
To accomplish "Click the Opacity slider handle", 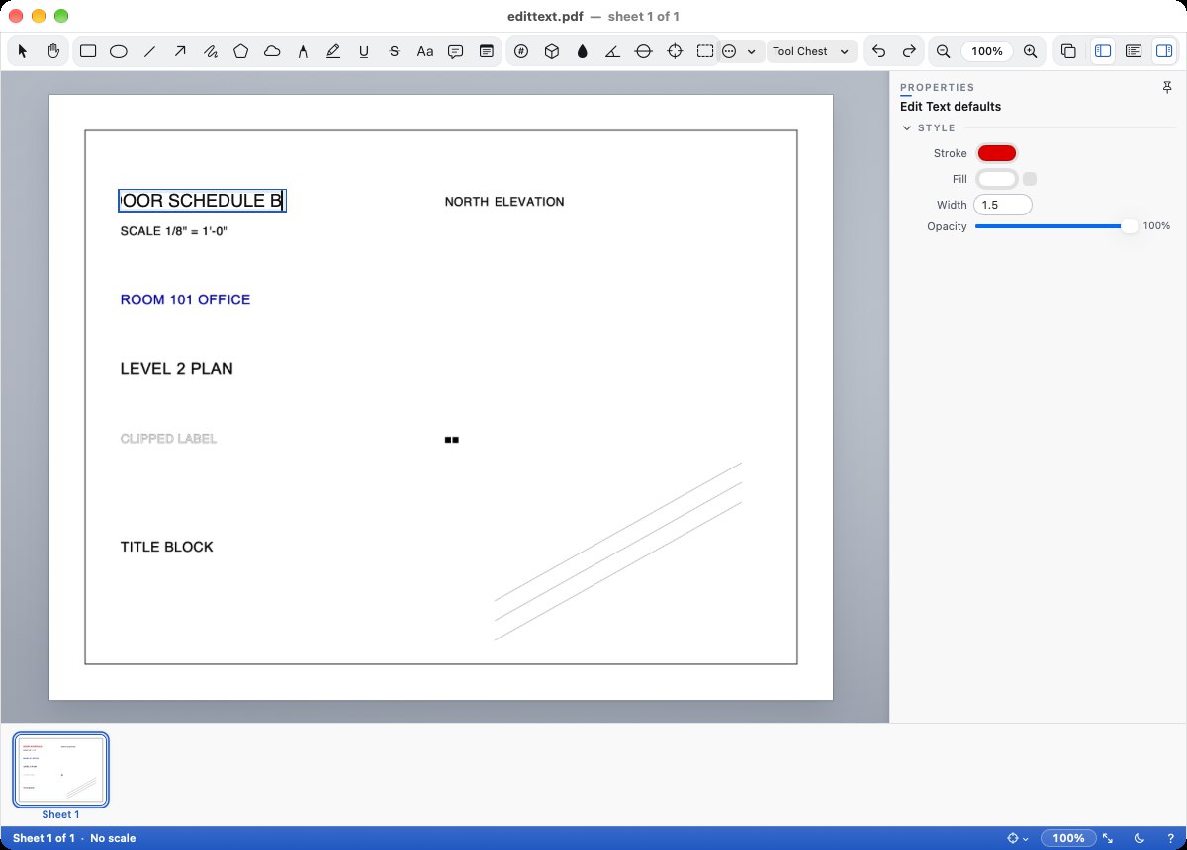I will (1129, 226).
